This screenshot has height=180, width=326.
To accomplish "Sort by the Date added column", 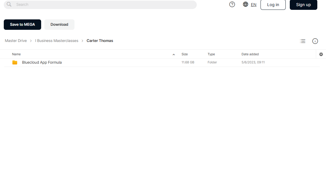I will tap(250, 54).
